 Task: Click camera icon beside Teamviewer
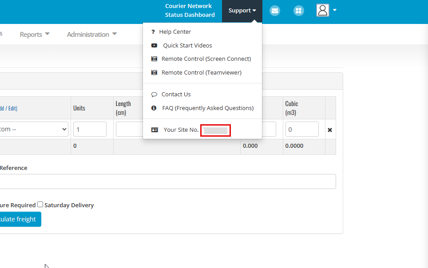[x=154, y=72]
